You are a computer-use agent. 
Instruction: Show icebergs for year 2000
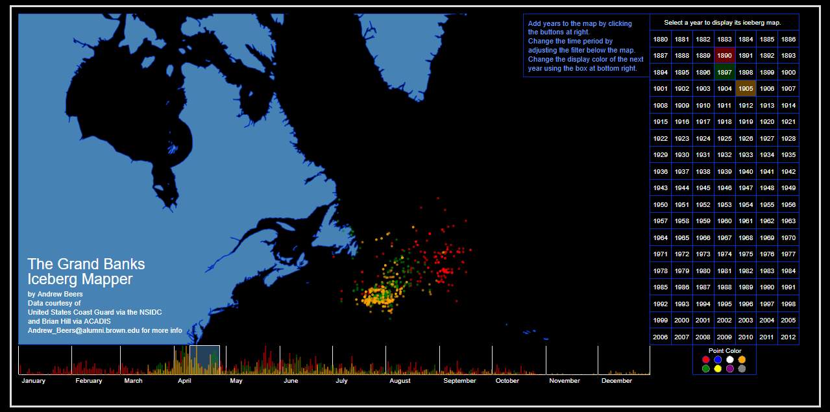(682, 320)
